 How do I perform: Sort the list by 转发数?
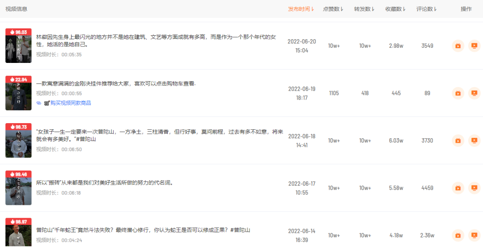364,9
